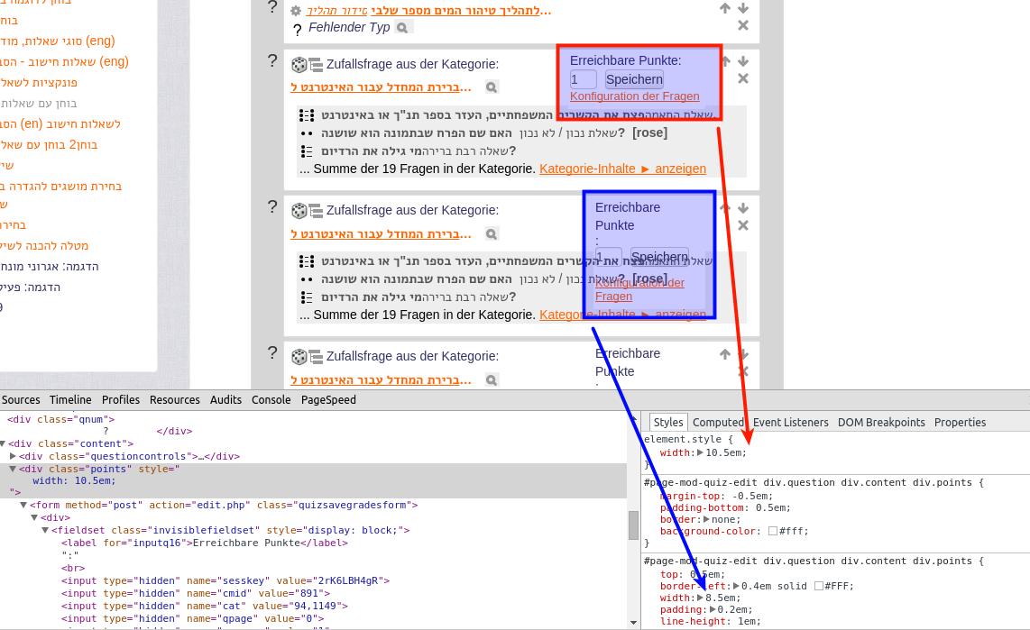Open 'Konfiguration der Fragen' link in second block
This screenshot has width=1030, height=630.
[639, 289]
